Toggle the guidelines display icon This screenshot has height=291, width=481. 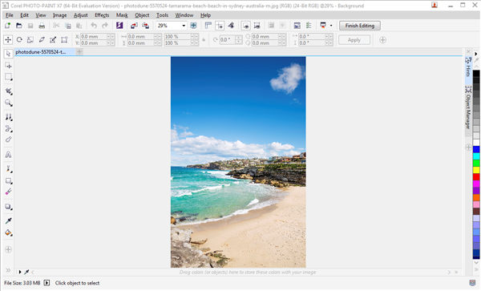(x=220, y=26)
